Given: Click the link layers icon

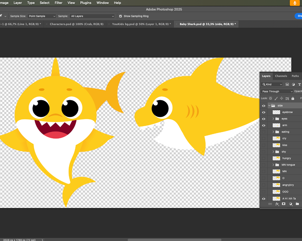Looking at the screenshot, I should (270, 204).
